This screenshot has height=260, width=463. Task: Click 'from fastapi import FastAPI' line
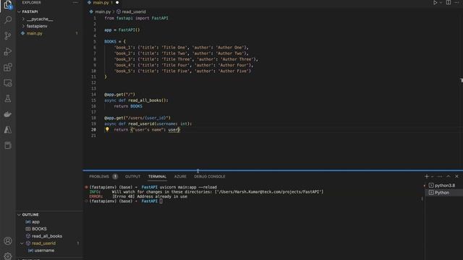tap(136, 18)
